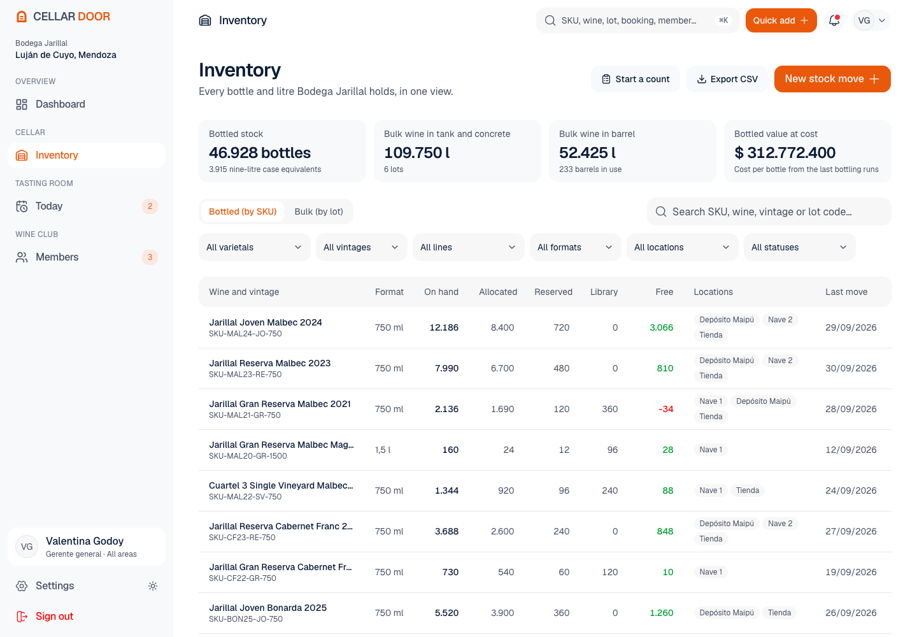Click the plus icon on Quick add
Screen dimensions: 917x637
coord(804,20)
